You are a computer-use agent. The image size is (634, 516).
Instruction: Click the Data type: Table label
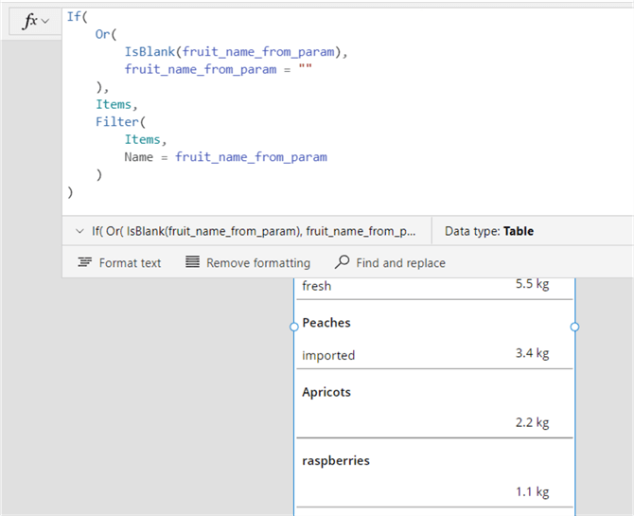(489, 231)
